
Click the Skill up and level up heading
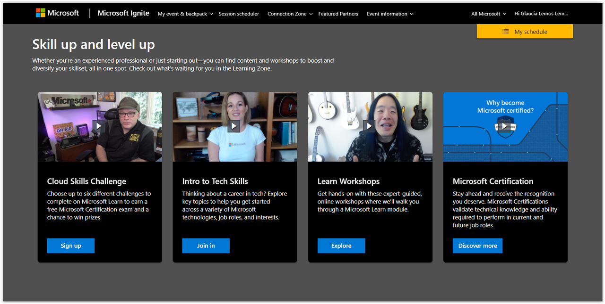tap(94, 45)
